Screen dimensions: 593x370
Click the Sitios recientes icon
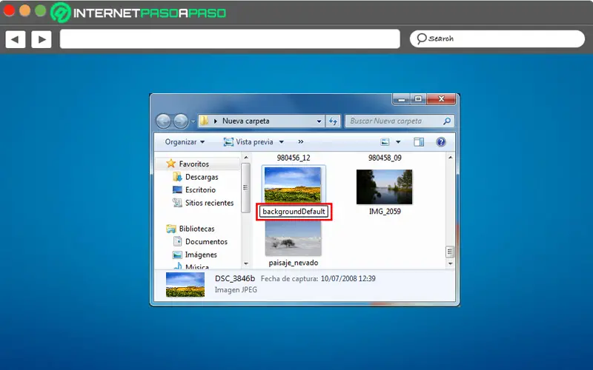coord(177,203)
